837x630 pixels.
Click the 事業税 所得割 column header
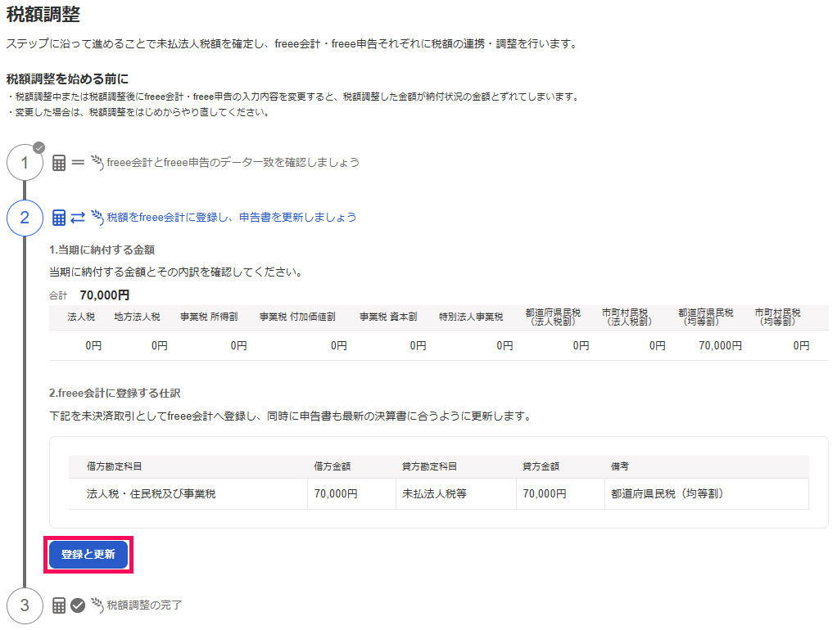tap(209, 317)
